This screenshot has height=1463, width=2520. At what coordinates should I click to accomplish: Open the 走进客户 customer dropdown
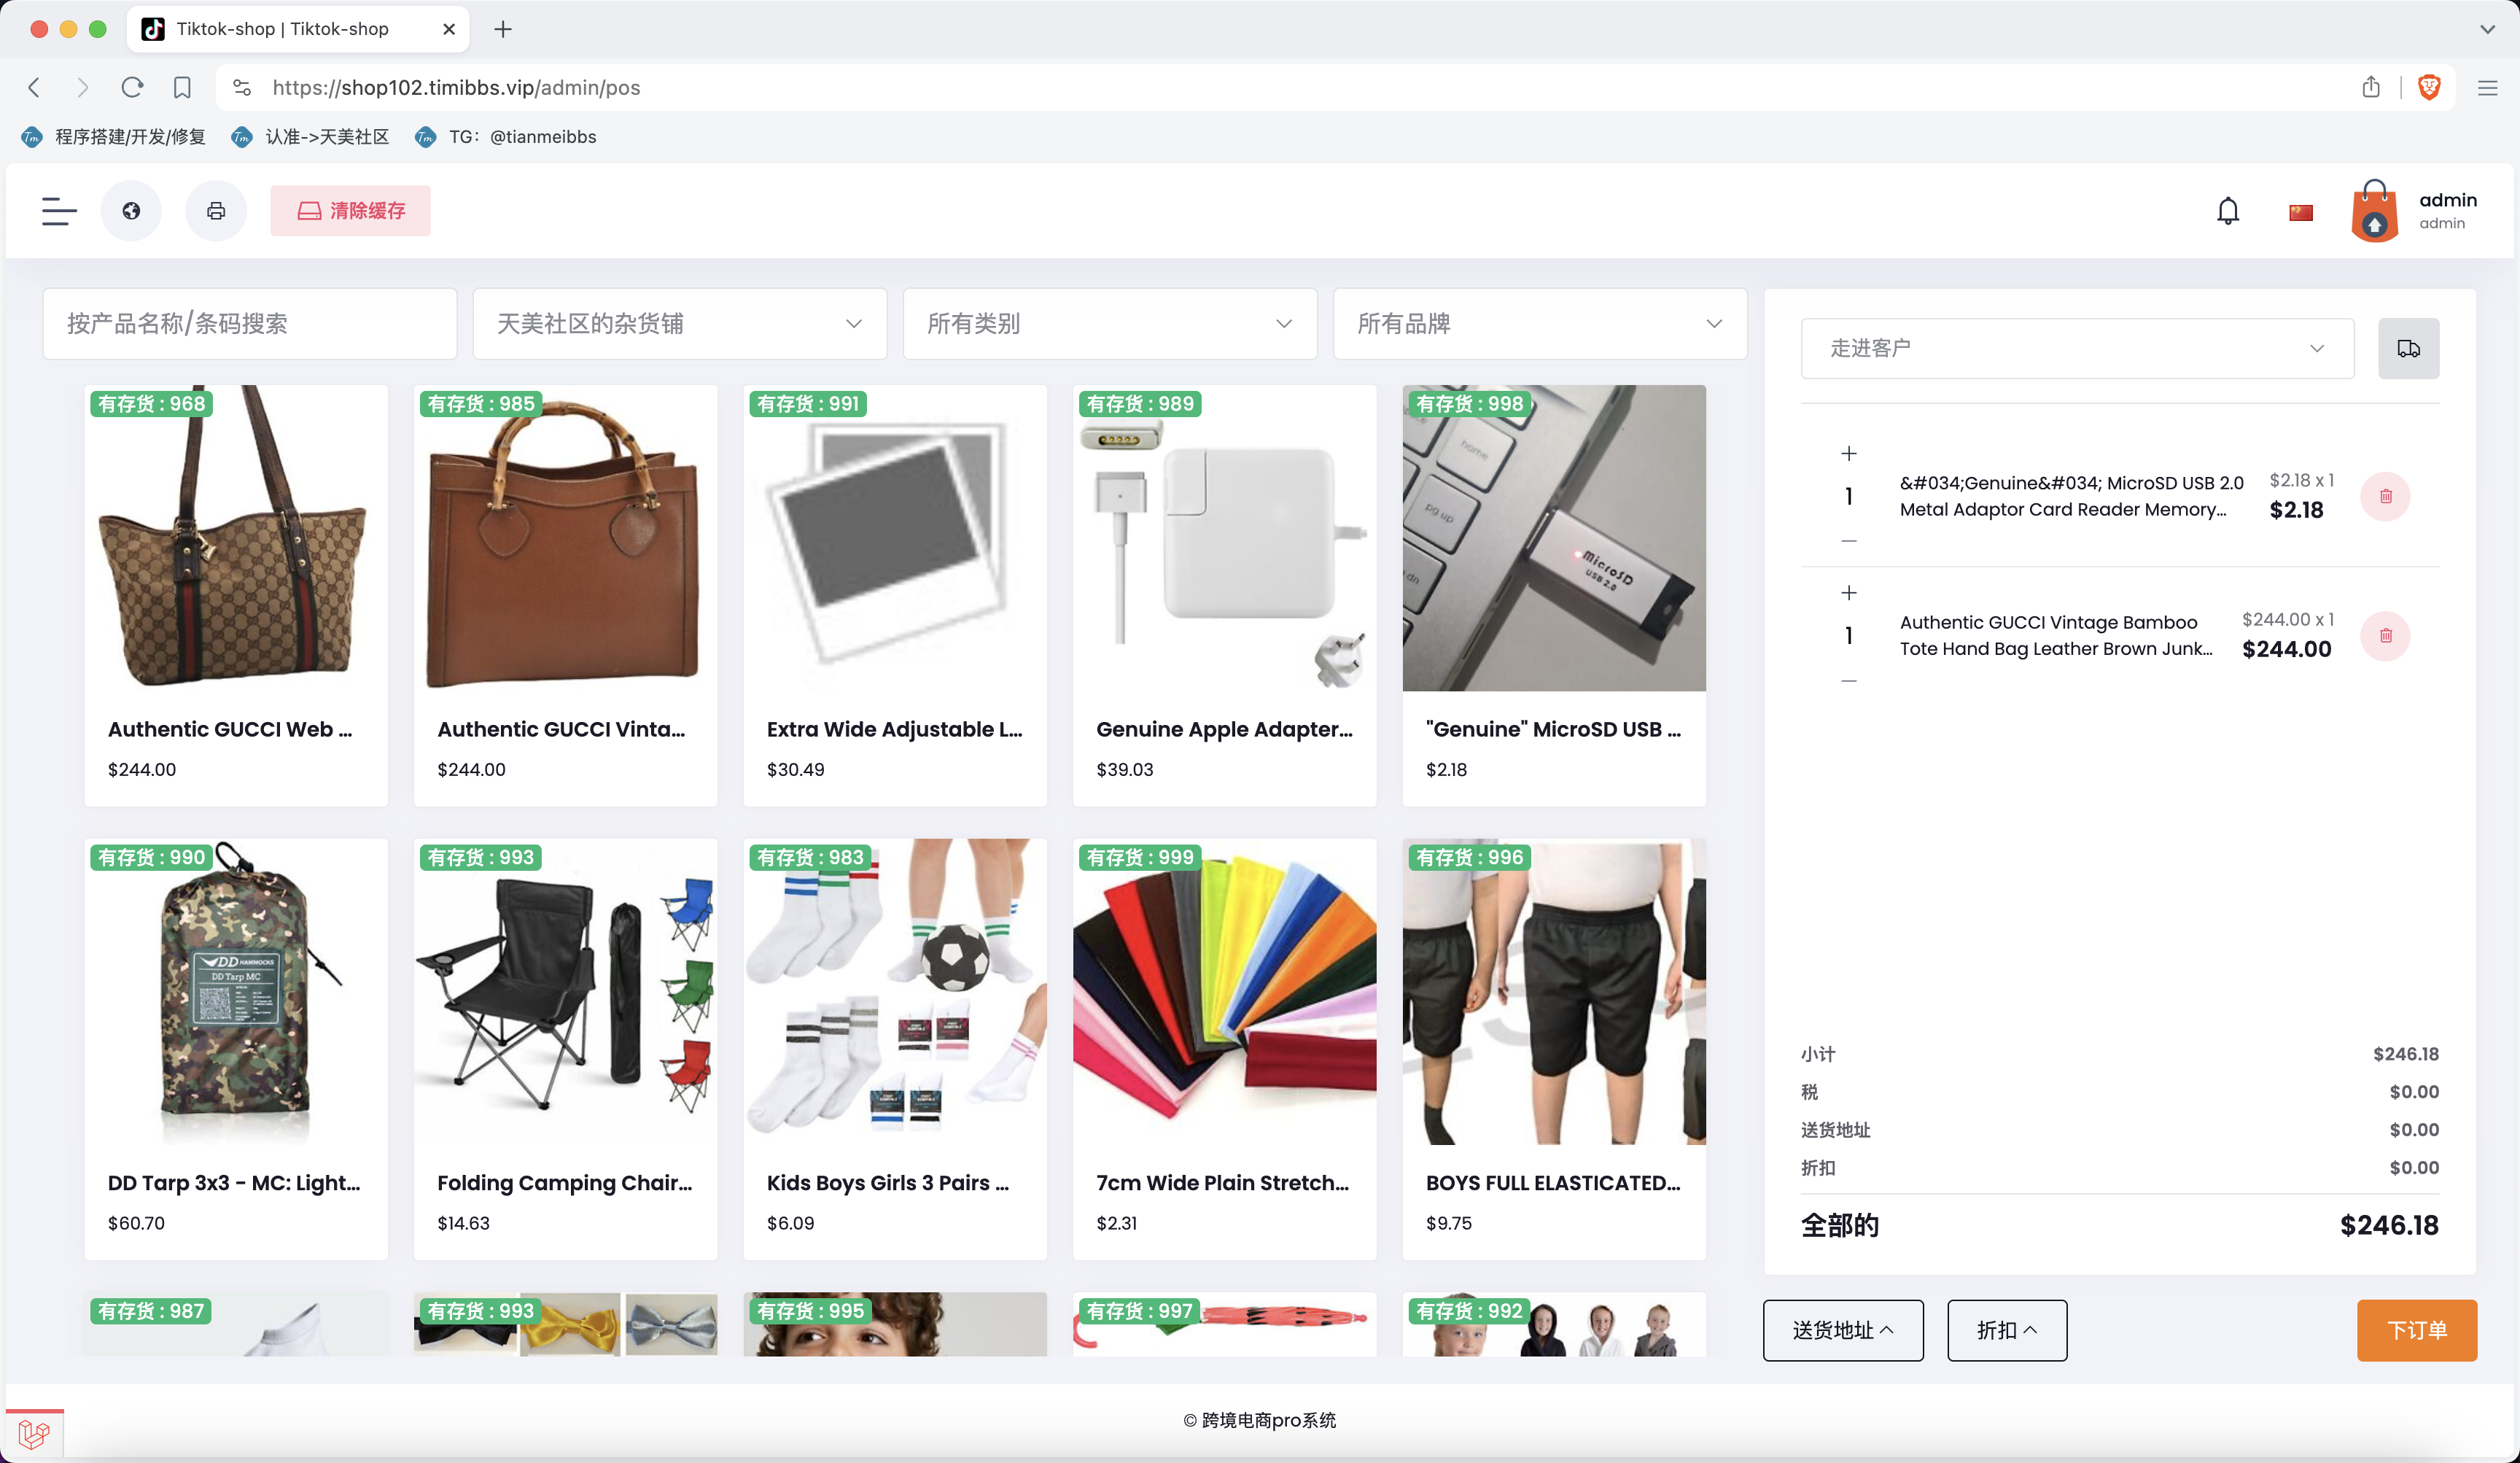2077,349
